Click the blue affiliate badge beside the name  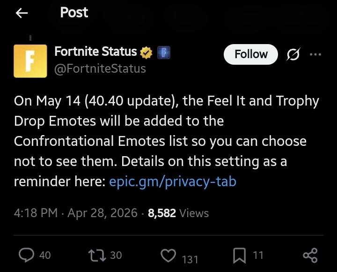(x=163, y=52)
